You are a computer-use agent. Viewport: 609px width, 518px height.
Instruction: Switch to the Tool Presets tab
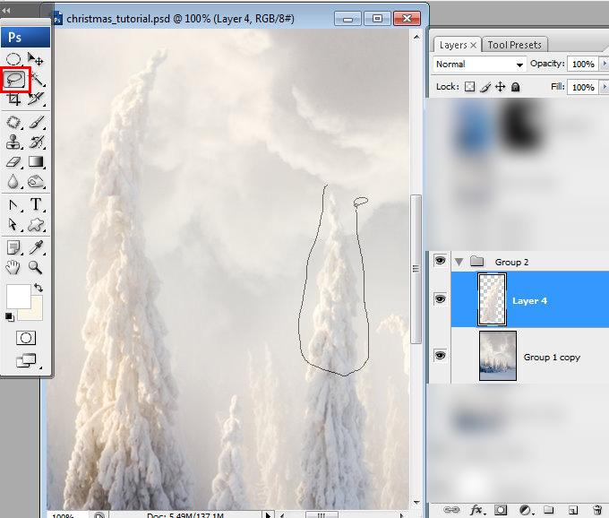click(514, 45)
